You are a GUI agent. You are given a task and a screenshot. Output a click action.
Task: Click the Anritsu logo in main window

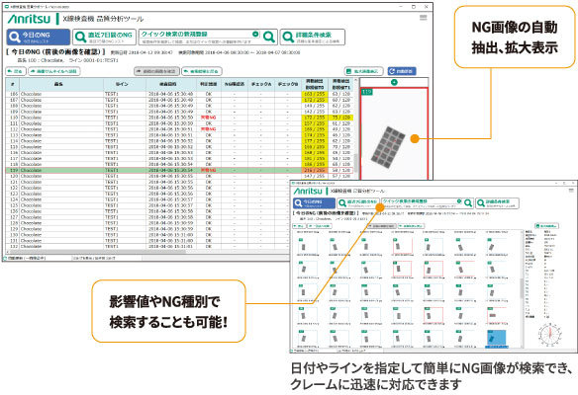click(x=29, y=19)
